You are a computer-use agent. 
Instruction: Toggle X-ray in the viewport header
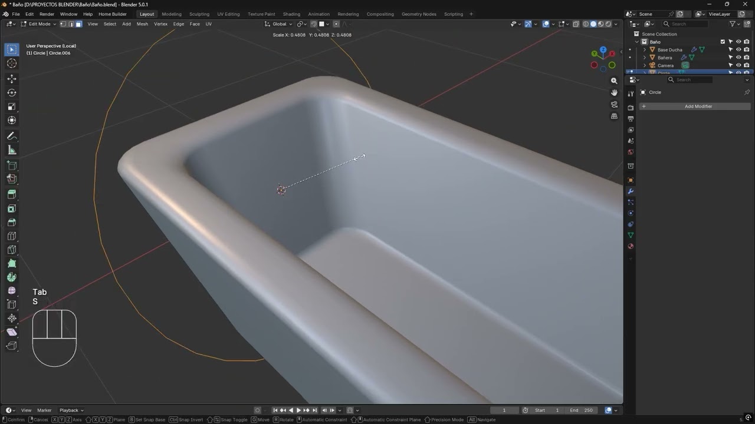tap(576, 24)
